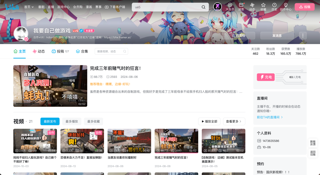320x175 pixels.
Task: Open the 消息 messages icon
Action: 241,5
